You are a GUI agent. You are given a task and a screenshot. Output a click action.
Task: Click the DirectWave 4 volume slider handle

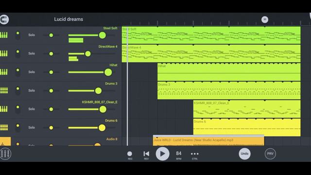click(88, 54)
